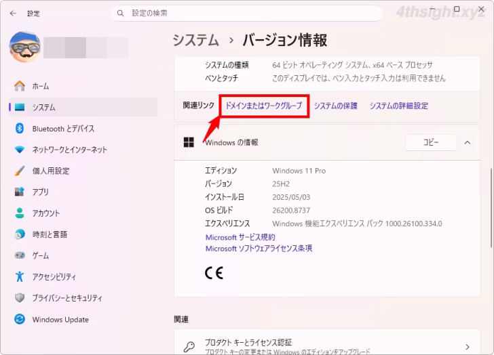Click システム in the breadcrumb
This screenshot has width=494, height=355.
(x=196, y=40)
